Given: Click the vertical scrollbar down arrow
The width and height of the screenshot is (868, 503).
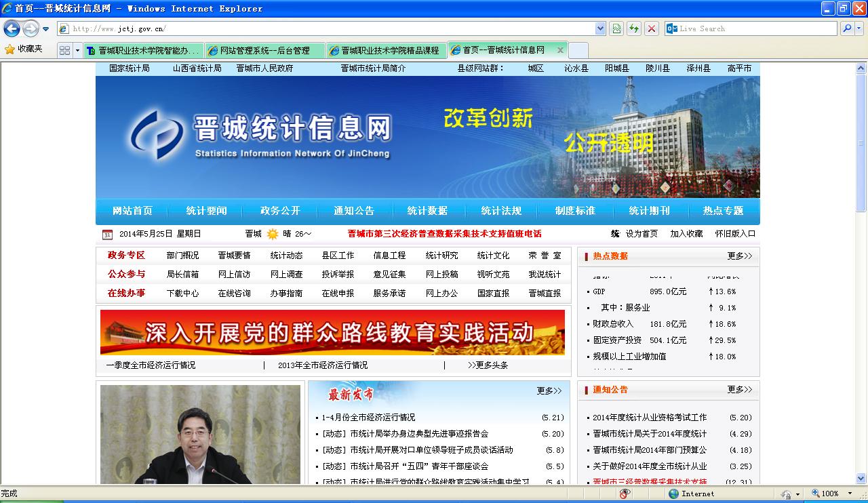Looking at the screenshot, I should pos(861,478).
